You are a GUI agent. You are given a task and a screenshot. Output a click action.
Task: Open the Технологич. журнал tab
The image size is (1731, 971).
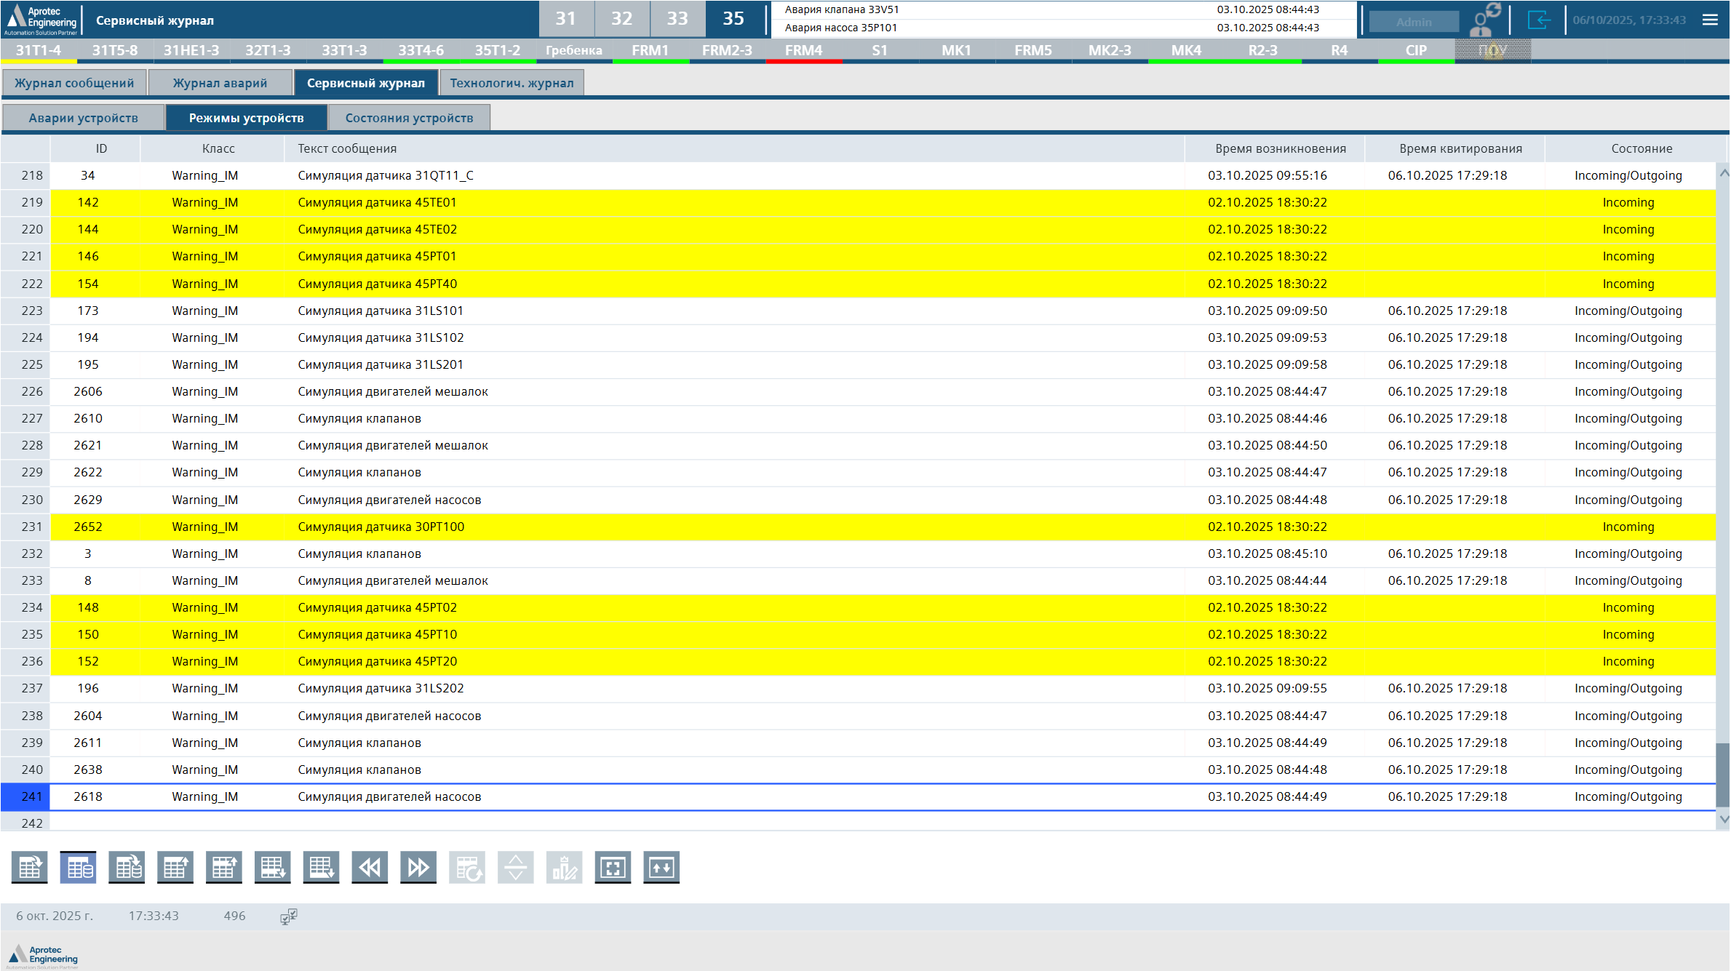coord(512,83)
